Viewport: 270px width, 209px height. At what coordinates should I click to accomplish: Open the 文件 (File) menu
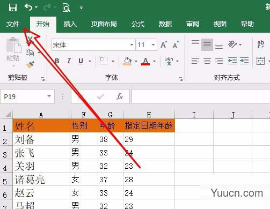coord(13,24)
